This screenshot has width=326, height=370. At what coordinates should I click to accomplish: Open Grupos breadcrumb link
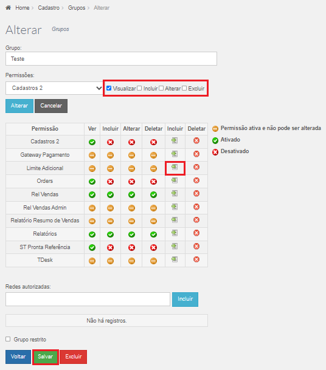click(x=77, y=8)
